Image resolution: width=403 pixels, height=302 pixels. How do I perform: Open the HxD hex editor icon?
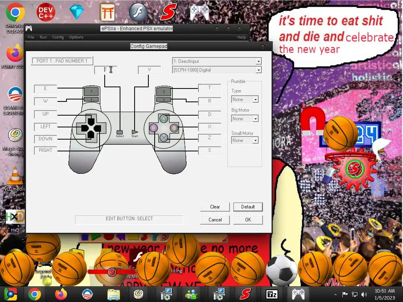click(x=15, y=217)
